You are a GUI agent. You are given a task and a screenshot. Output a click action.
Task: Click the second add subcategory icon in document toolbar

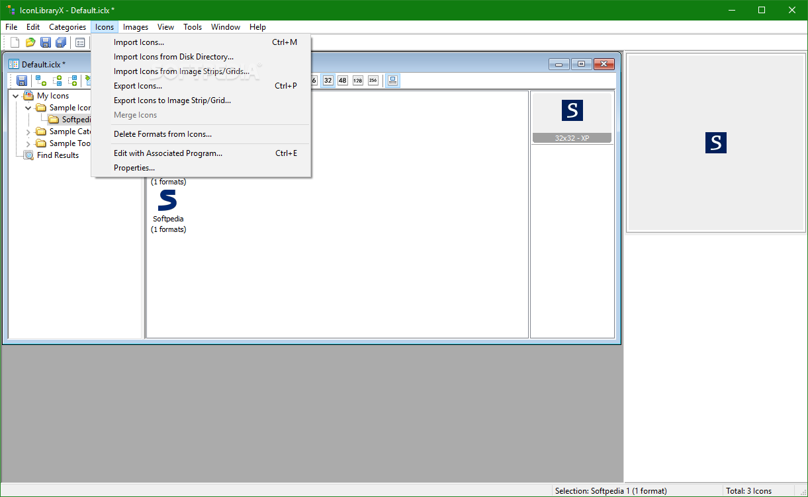coord(57,81)
